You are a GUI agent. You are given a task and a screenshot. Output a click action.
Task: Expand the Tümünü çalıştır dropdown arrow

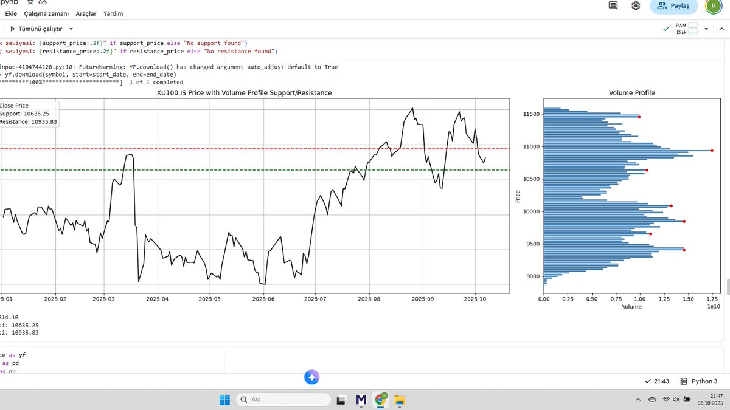click(x=71, y=29)
